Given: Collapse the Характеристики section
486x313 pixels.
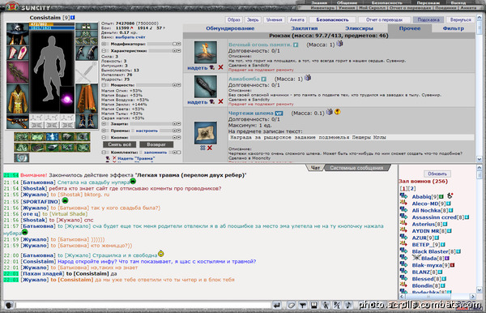Looking at the screenshot, I should (104, 51).
